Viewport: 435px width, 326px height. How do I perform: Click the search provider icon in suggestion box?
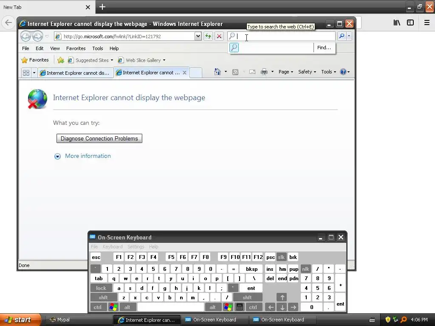click(x=234, y=48)
